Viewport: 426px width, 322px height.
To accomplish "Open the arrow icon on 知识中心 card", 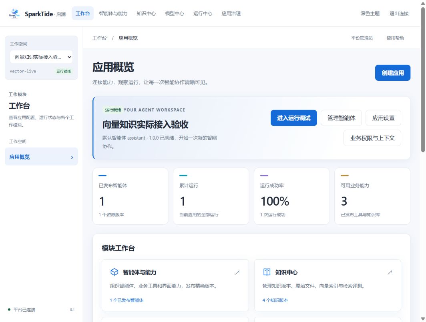I will click(x=390, y=272).
